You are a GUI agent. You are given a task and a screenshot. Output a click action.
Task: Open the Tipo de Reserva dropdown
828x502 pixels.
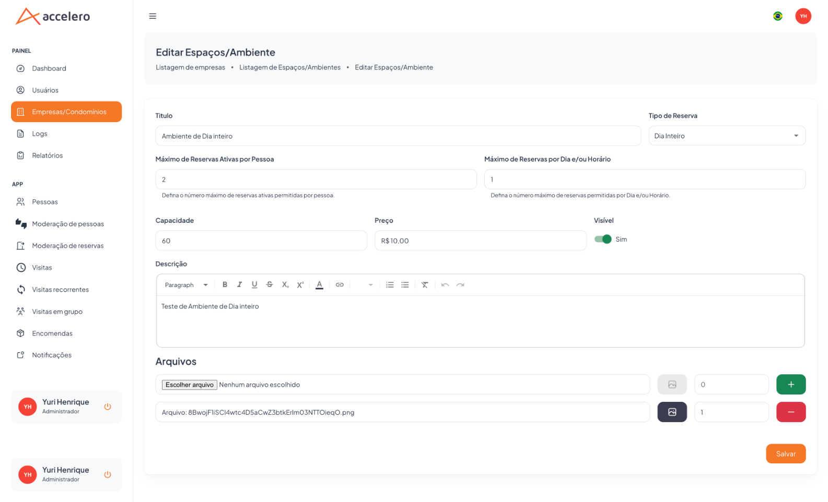point(727,136)
